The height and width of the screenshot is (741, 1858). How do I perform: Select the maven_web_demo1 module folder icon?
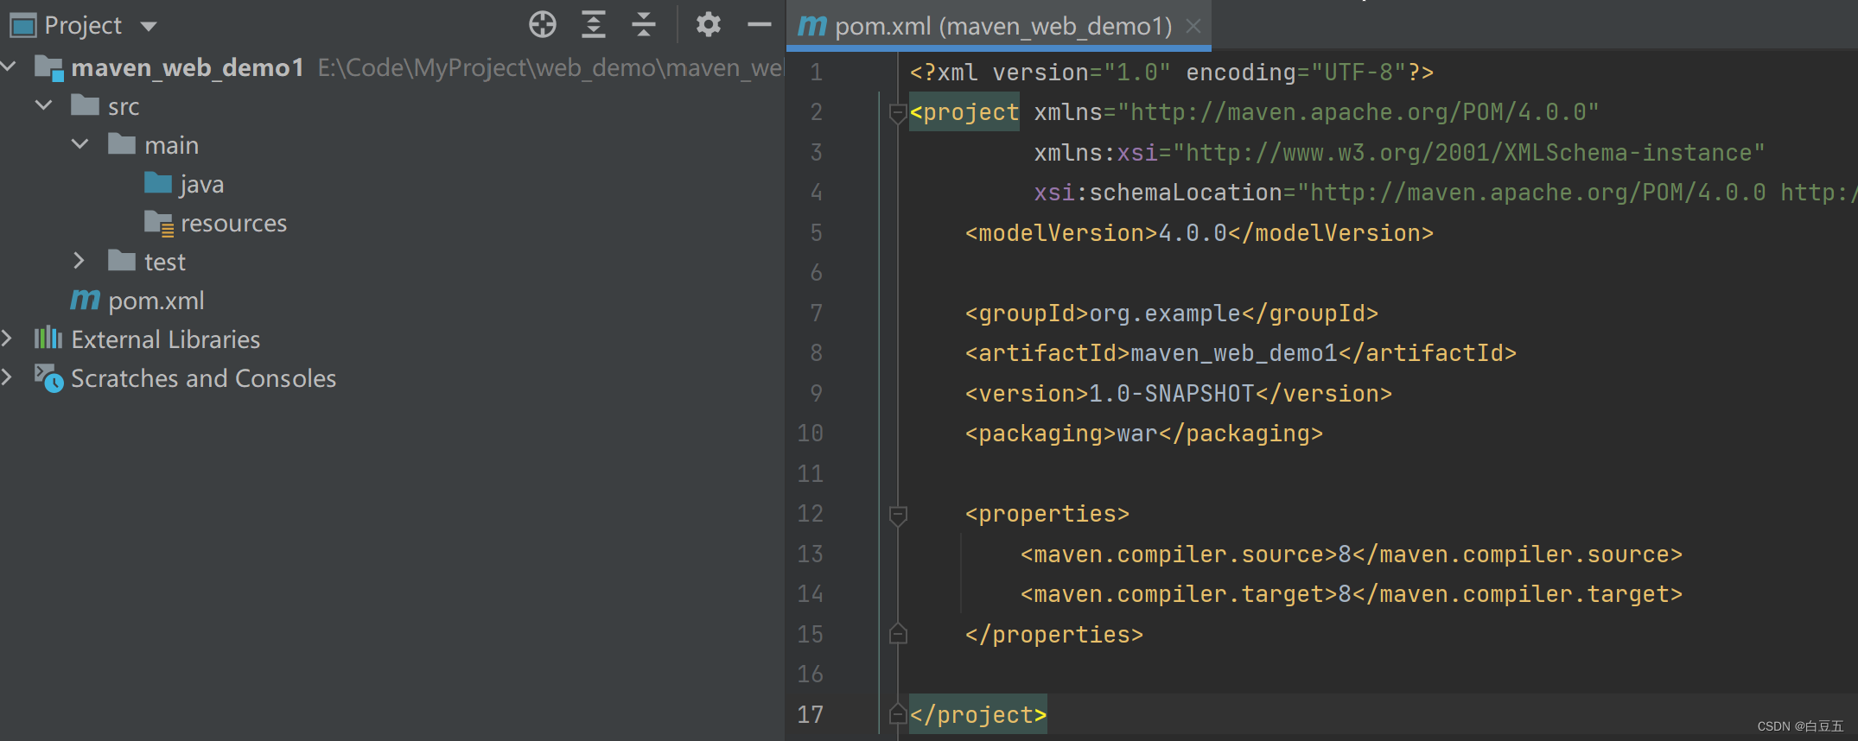pos(48,67)
